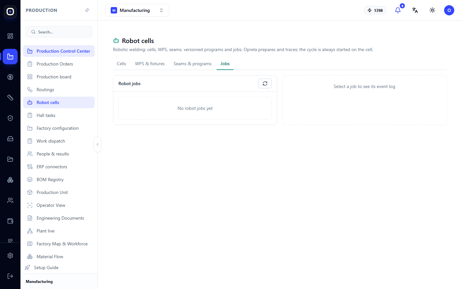Open the Manufacturing workspace dropdown

coord(137,10)
